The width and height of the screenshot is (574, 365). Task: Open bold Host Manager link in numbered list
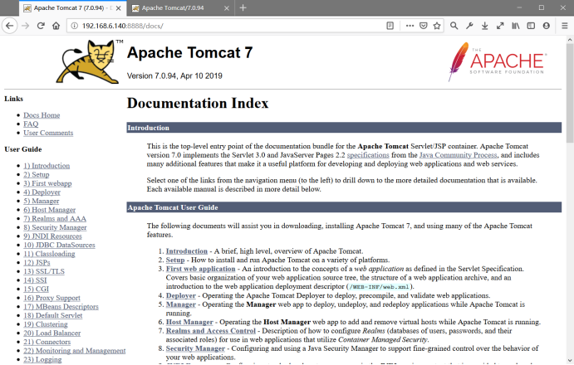[x=189, y=322]
